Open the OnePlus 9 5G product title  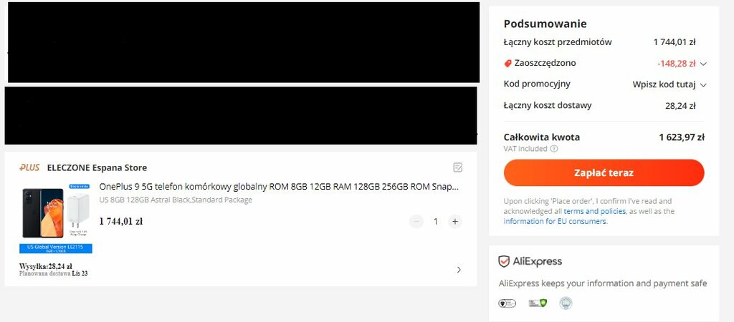coord(279,187)
